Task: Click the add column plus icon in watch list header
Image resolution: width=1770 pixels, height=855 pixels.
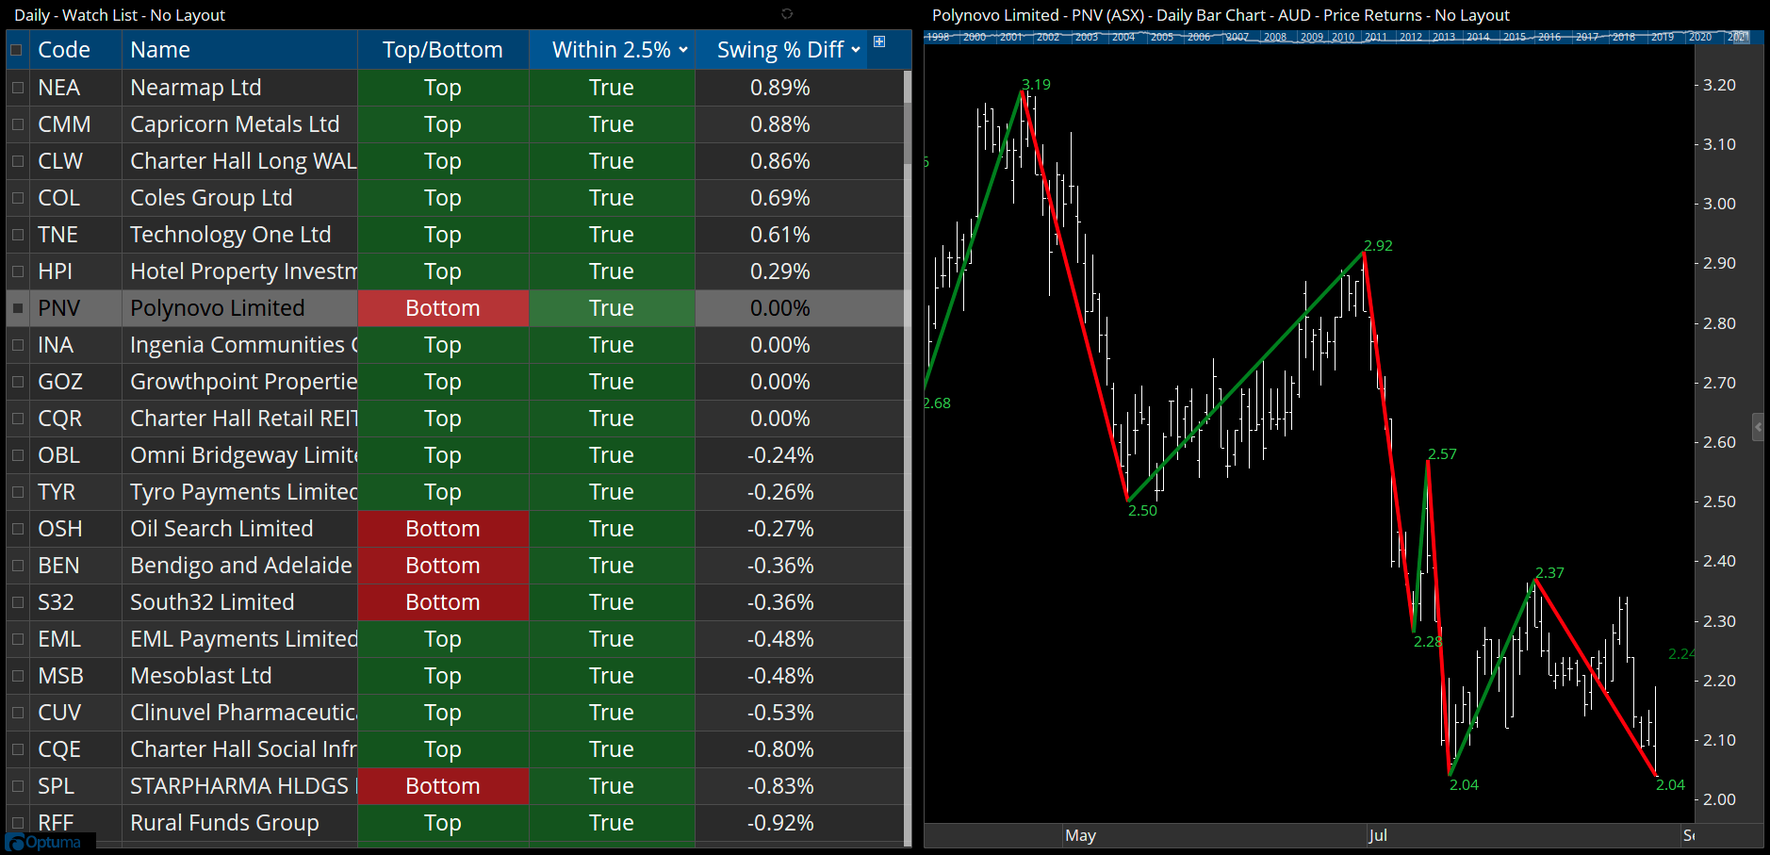Action: 879,41
